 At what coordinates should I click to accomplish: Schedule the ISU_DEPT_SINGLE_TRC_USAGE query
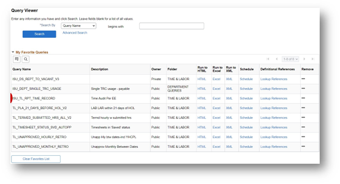click(x=246, y=89)
